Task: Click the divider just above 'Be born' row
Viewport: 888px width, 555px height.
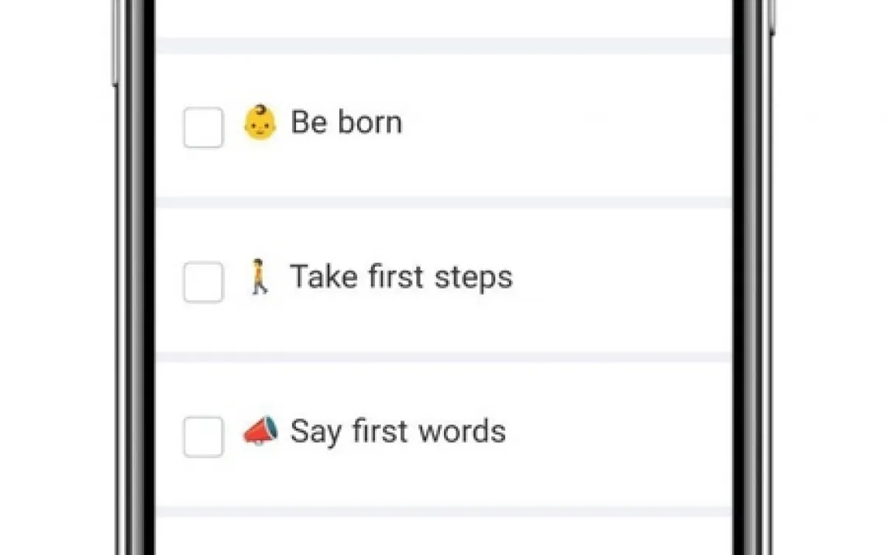Action: [443, 46]
